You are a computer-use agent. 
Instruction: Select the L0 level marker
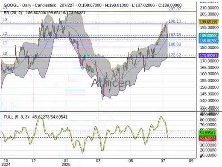tap(5, 54)
